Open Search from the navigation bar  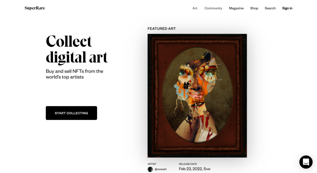click(x=270, y=8)
